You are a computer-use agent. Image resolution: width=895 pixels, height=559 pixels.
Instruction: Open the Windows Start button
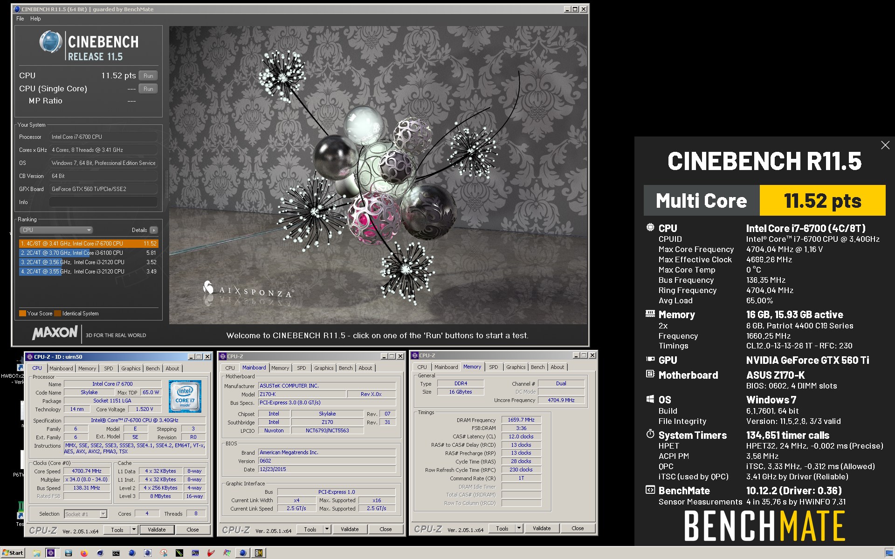click(x=13, y=553)
